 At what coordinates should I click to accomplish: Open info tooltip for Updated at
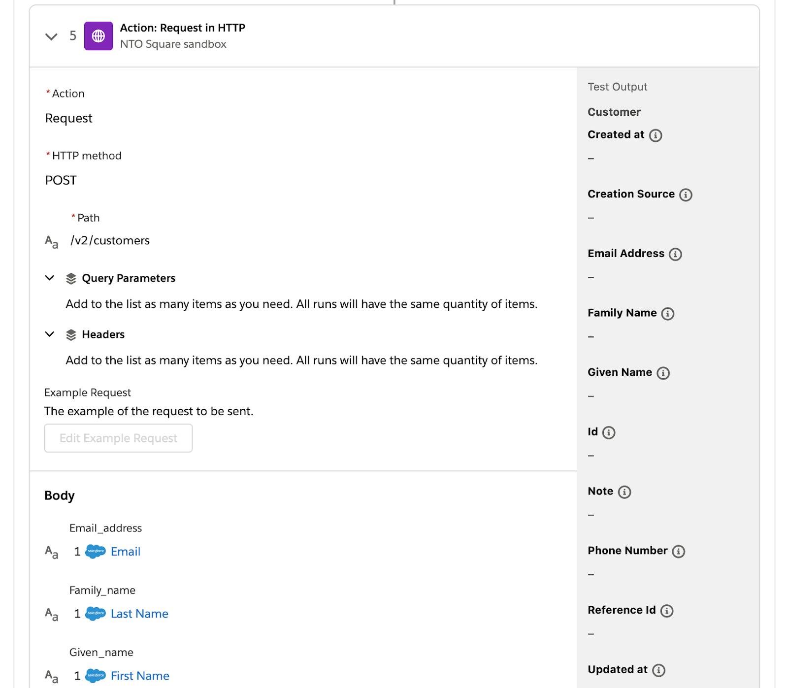(658, 670)
